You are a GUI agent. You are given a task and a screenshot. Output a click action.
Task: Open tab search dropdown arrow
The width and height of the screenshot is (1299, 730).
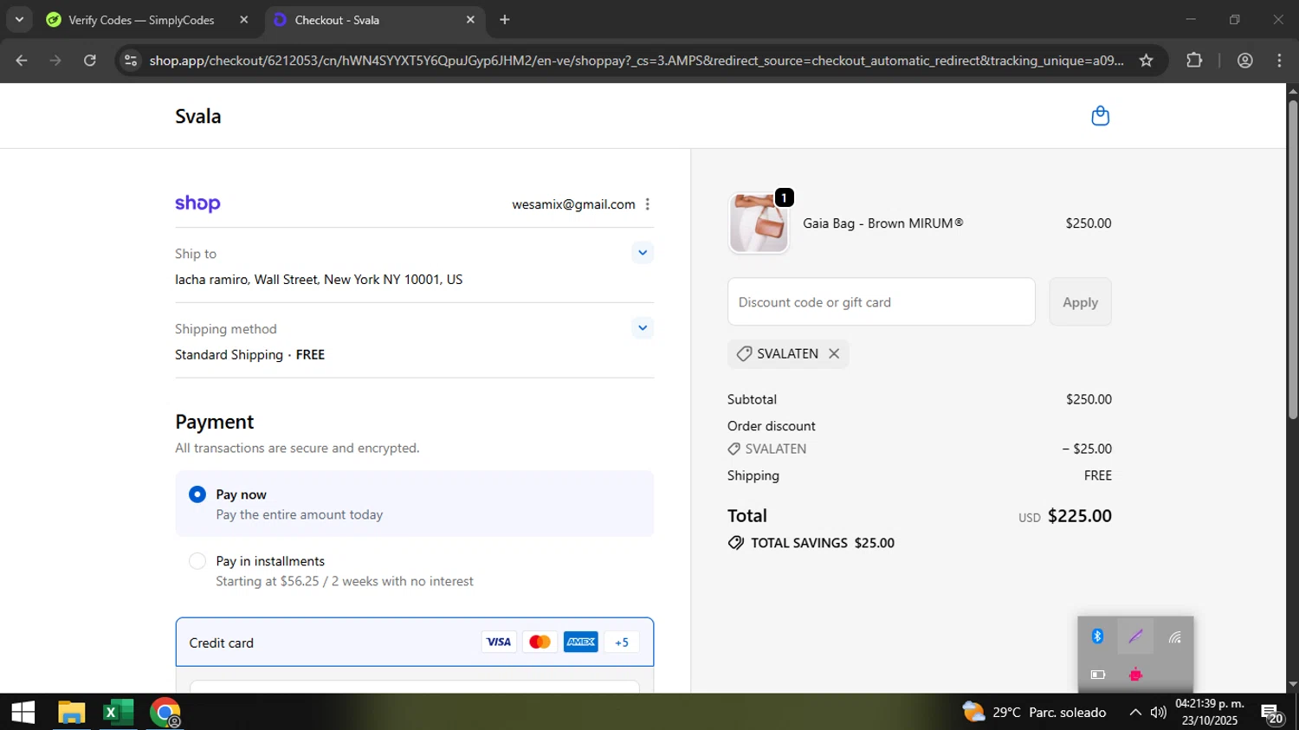(x=19, y=19)
